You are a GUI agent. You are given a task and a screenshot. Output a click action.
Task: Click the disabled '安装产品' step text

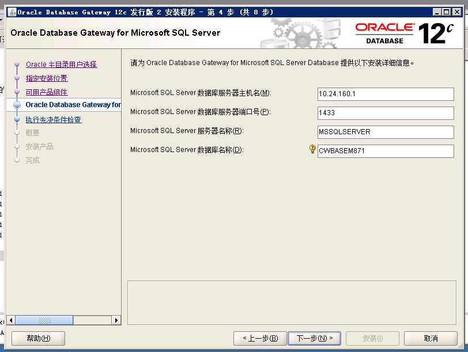point(39,146)
